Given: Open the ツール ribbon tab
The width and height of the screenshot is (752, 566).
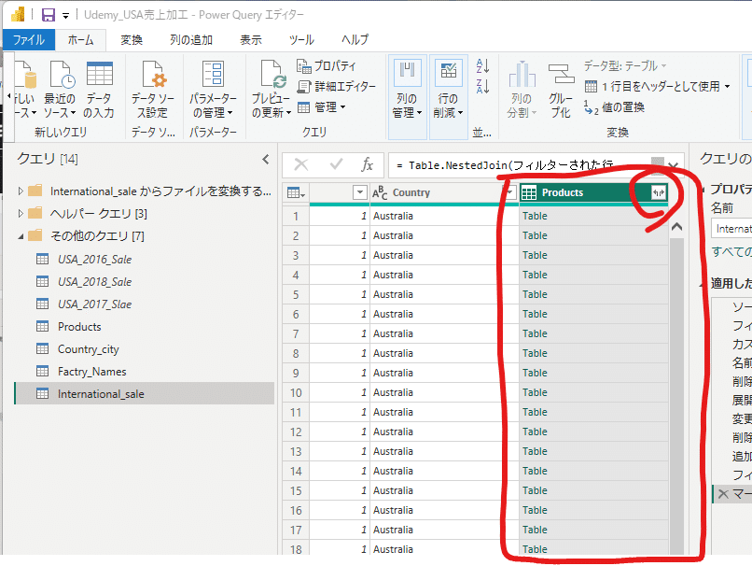Looking at the screenshot, I should tap(301, 40).
